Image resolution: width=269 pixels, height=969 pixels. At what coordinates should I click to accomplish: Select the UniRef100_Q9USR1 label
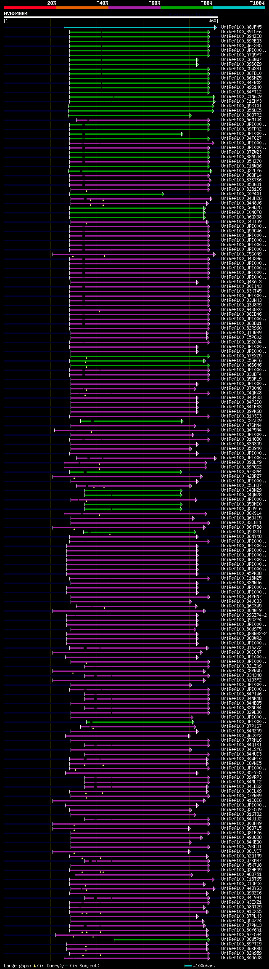pos(241,532)
